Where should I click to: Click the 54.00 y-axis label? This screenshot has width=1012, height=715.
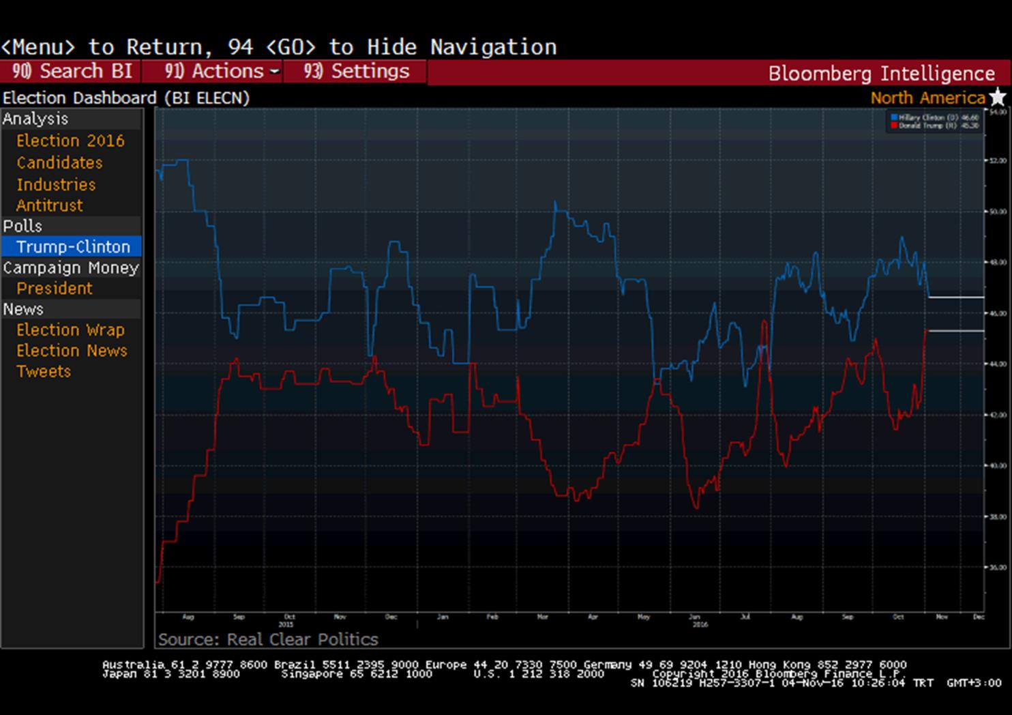tap(998, 111)
